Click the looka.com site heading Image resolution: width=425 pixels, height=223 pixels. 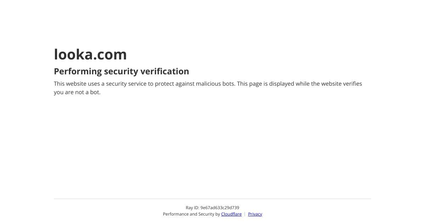(x=90, y=55)
